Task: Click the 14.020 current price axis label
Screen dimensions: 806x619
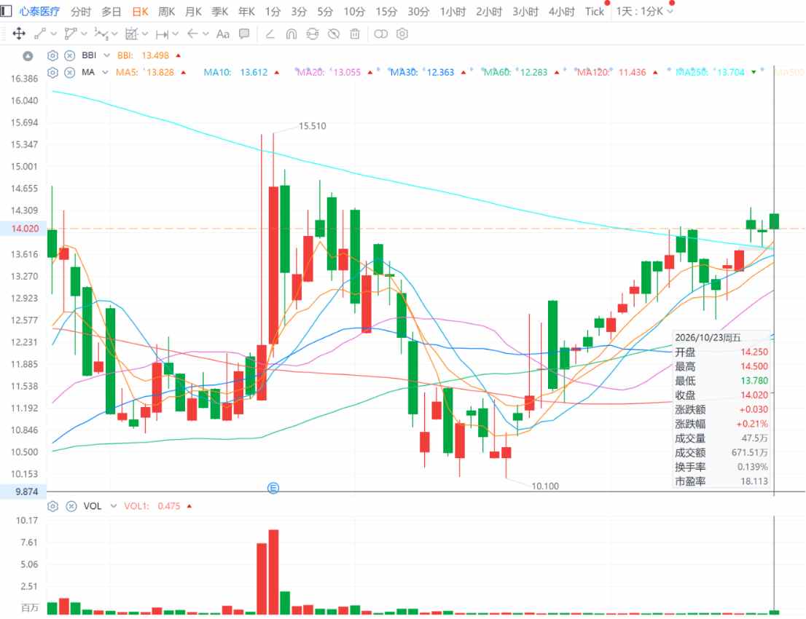Action: pyautogui.click(x=23, y=229)
